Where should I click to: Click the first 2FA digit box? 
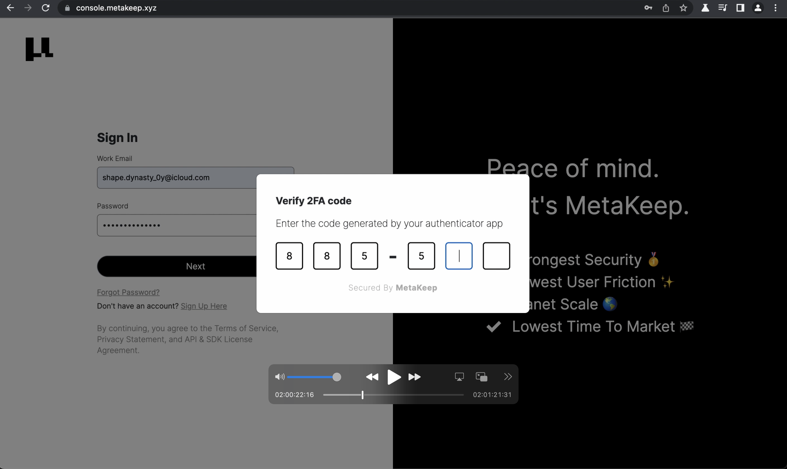click(x=289, y=256)
